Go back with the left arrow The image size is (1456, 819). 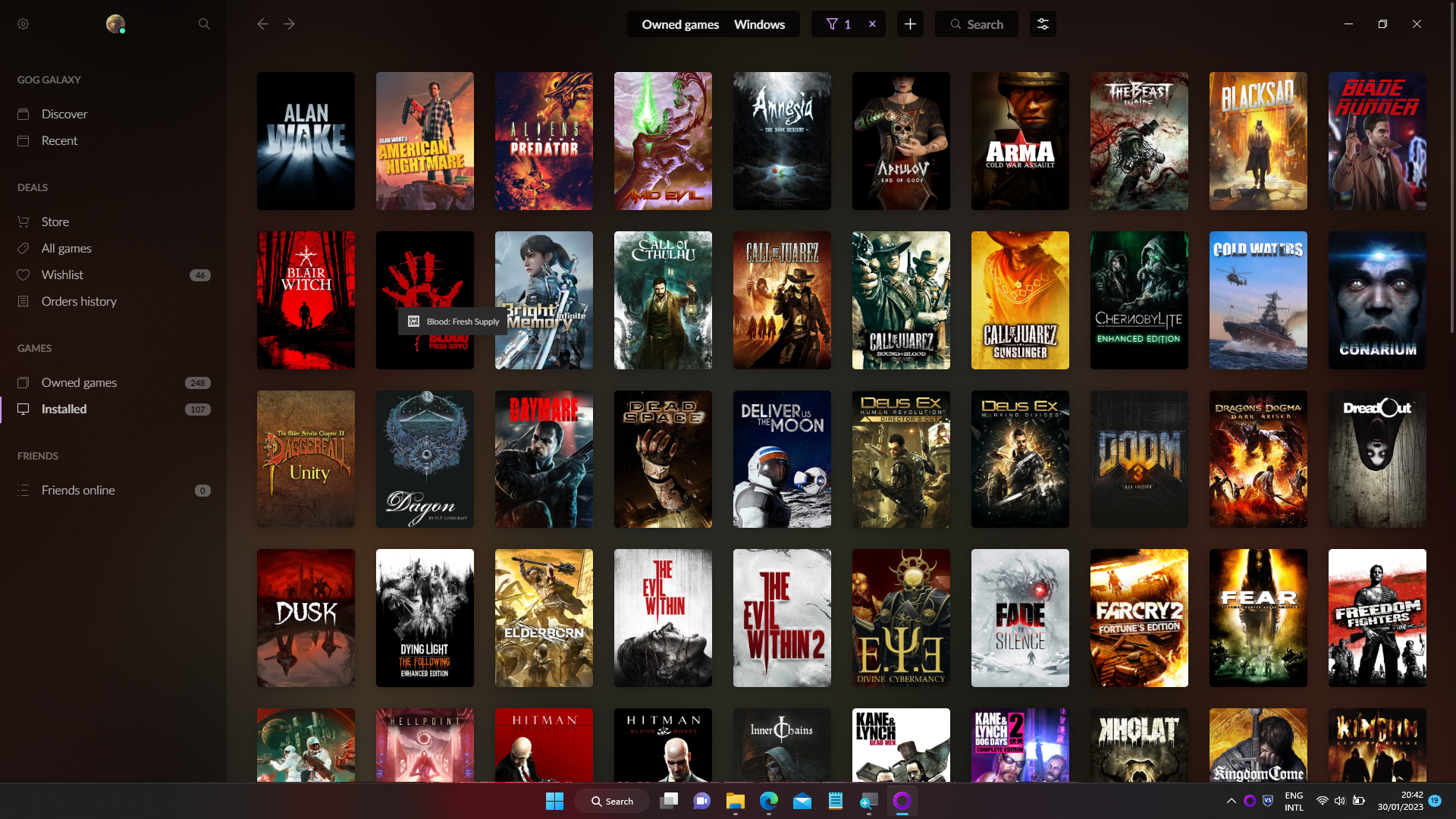[x=262, y=24]
